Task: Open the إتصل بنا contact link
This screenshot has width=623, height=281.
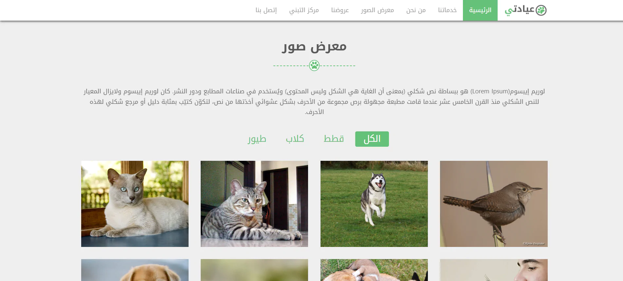Action: click(266, 10)
